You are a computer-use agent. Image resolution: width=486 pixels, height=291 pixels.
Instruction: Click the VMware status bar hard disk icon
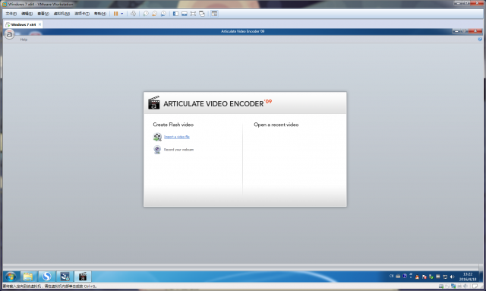click(441, 286)
